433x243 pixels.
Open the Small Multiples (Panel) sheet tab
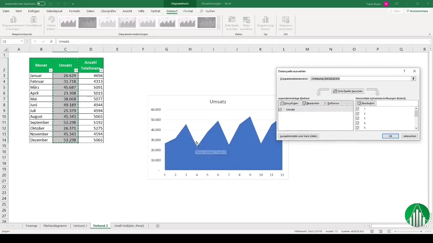click(x=129, y=226)
